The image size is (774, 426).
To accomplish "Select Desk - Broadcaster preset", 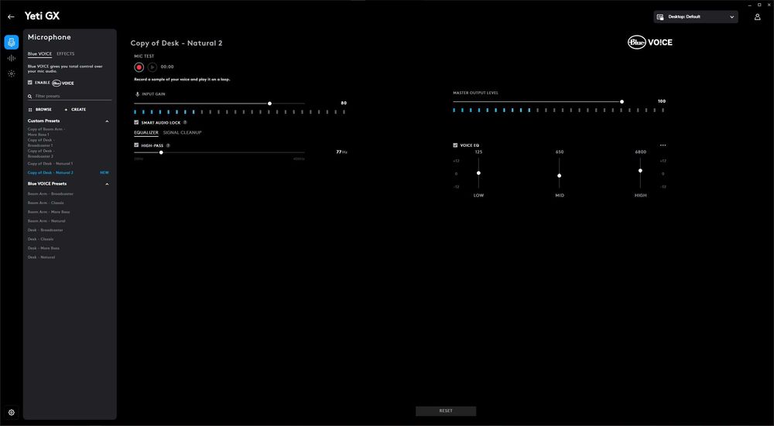I will (x=46, y=230).
